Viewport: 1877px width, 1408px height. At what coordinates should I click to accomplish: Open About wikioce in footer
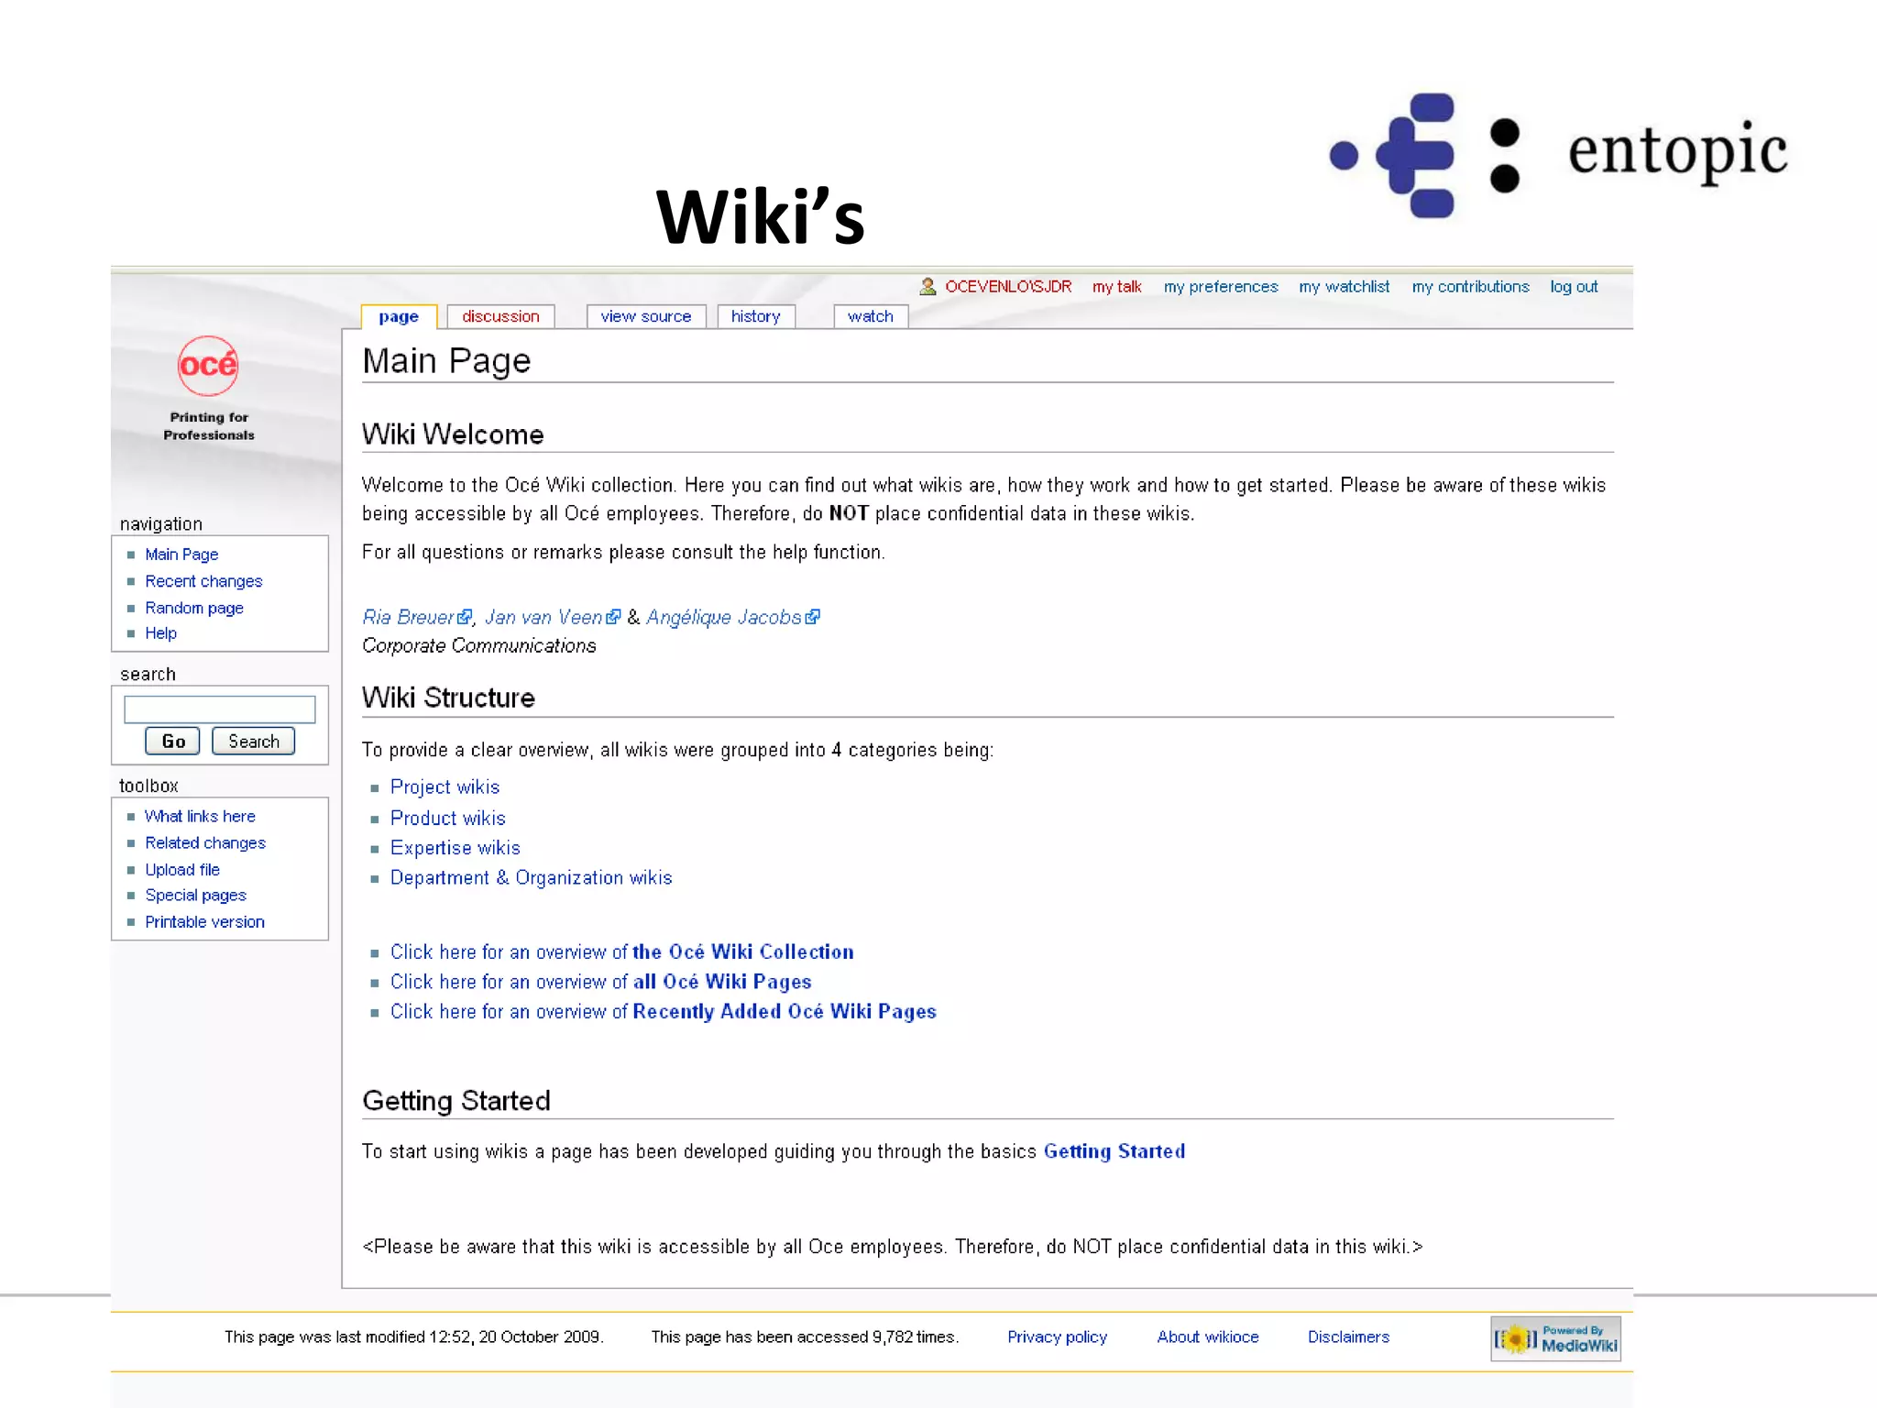(x=1207, y=1337)
